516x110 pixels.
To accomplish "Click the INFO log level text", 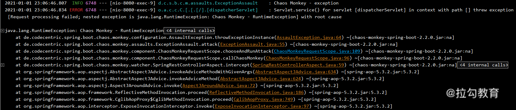I will (x=77, y=3).
